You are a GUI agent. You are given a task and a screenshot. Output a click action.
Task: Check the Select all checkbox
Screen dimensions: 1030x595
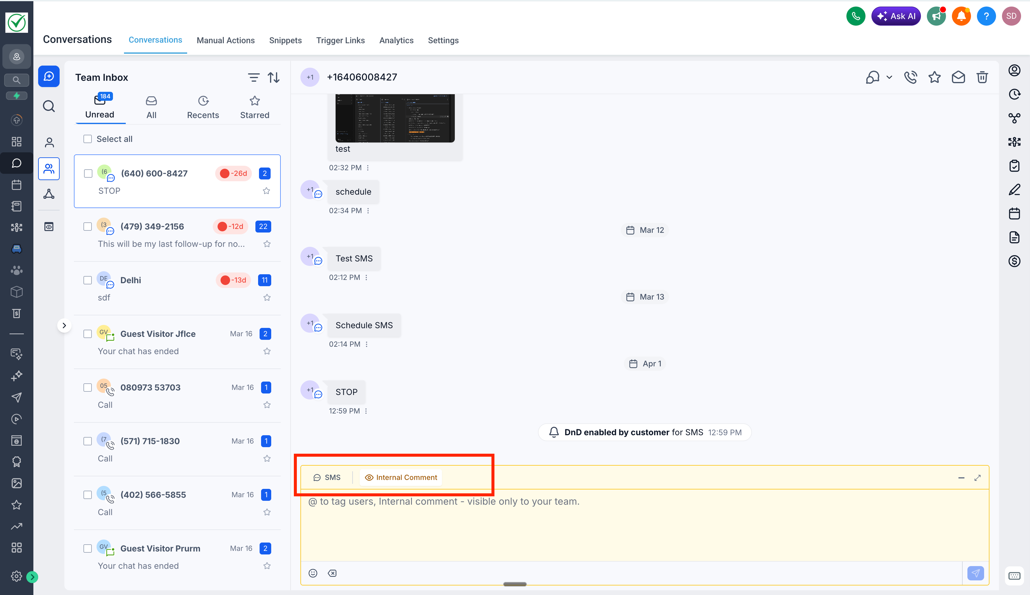point(87,139)
